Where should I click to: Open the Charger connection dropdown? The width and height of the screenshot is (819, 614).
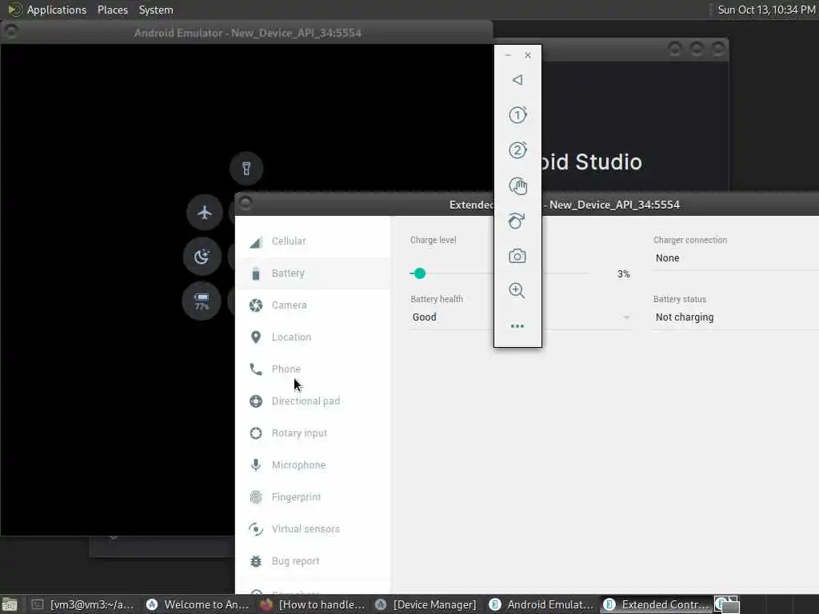tap(736, 258)
